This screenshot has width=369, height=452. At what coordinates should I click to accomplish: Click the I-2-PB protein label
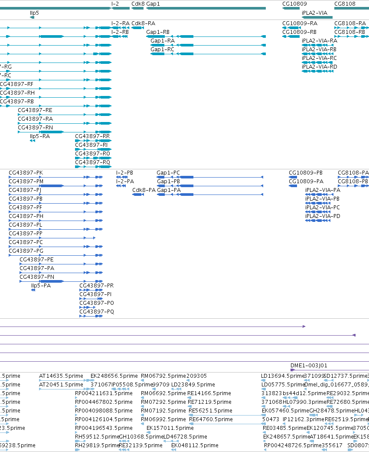[x=124, y=173]
